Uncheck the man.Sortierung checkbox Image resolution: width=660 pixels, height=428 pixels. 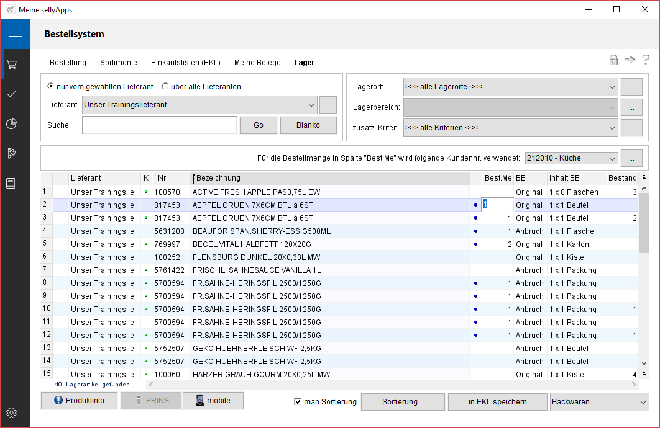pyautogui.click(x=298, y=402)
